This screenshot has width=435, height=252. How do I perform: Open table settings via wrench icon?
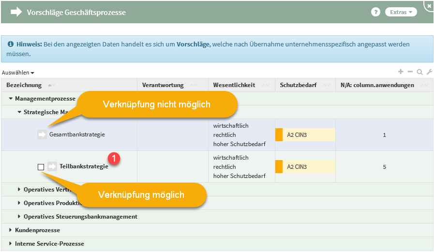tap(429, 72)
